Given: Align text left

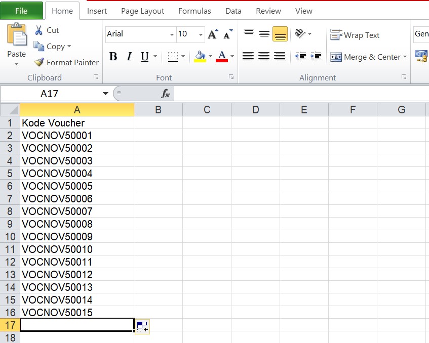Looking at the screenshot, I should (x=248, y=57).
